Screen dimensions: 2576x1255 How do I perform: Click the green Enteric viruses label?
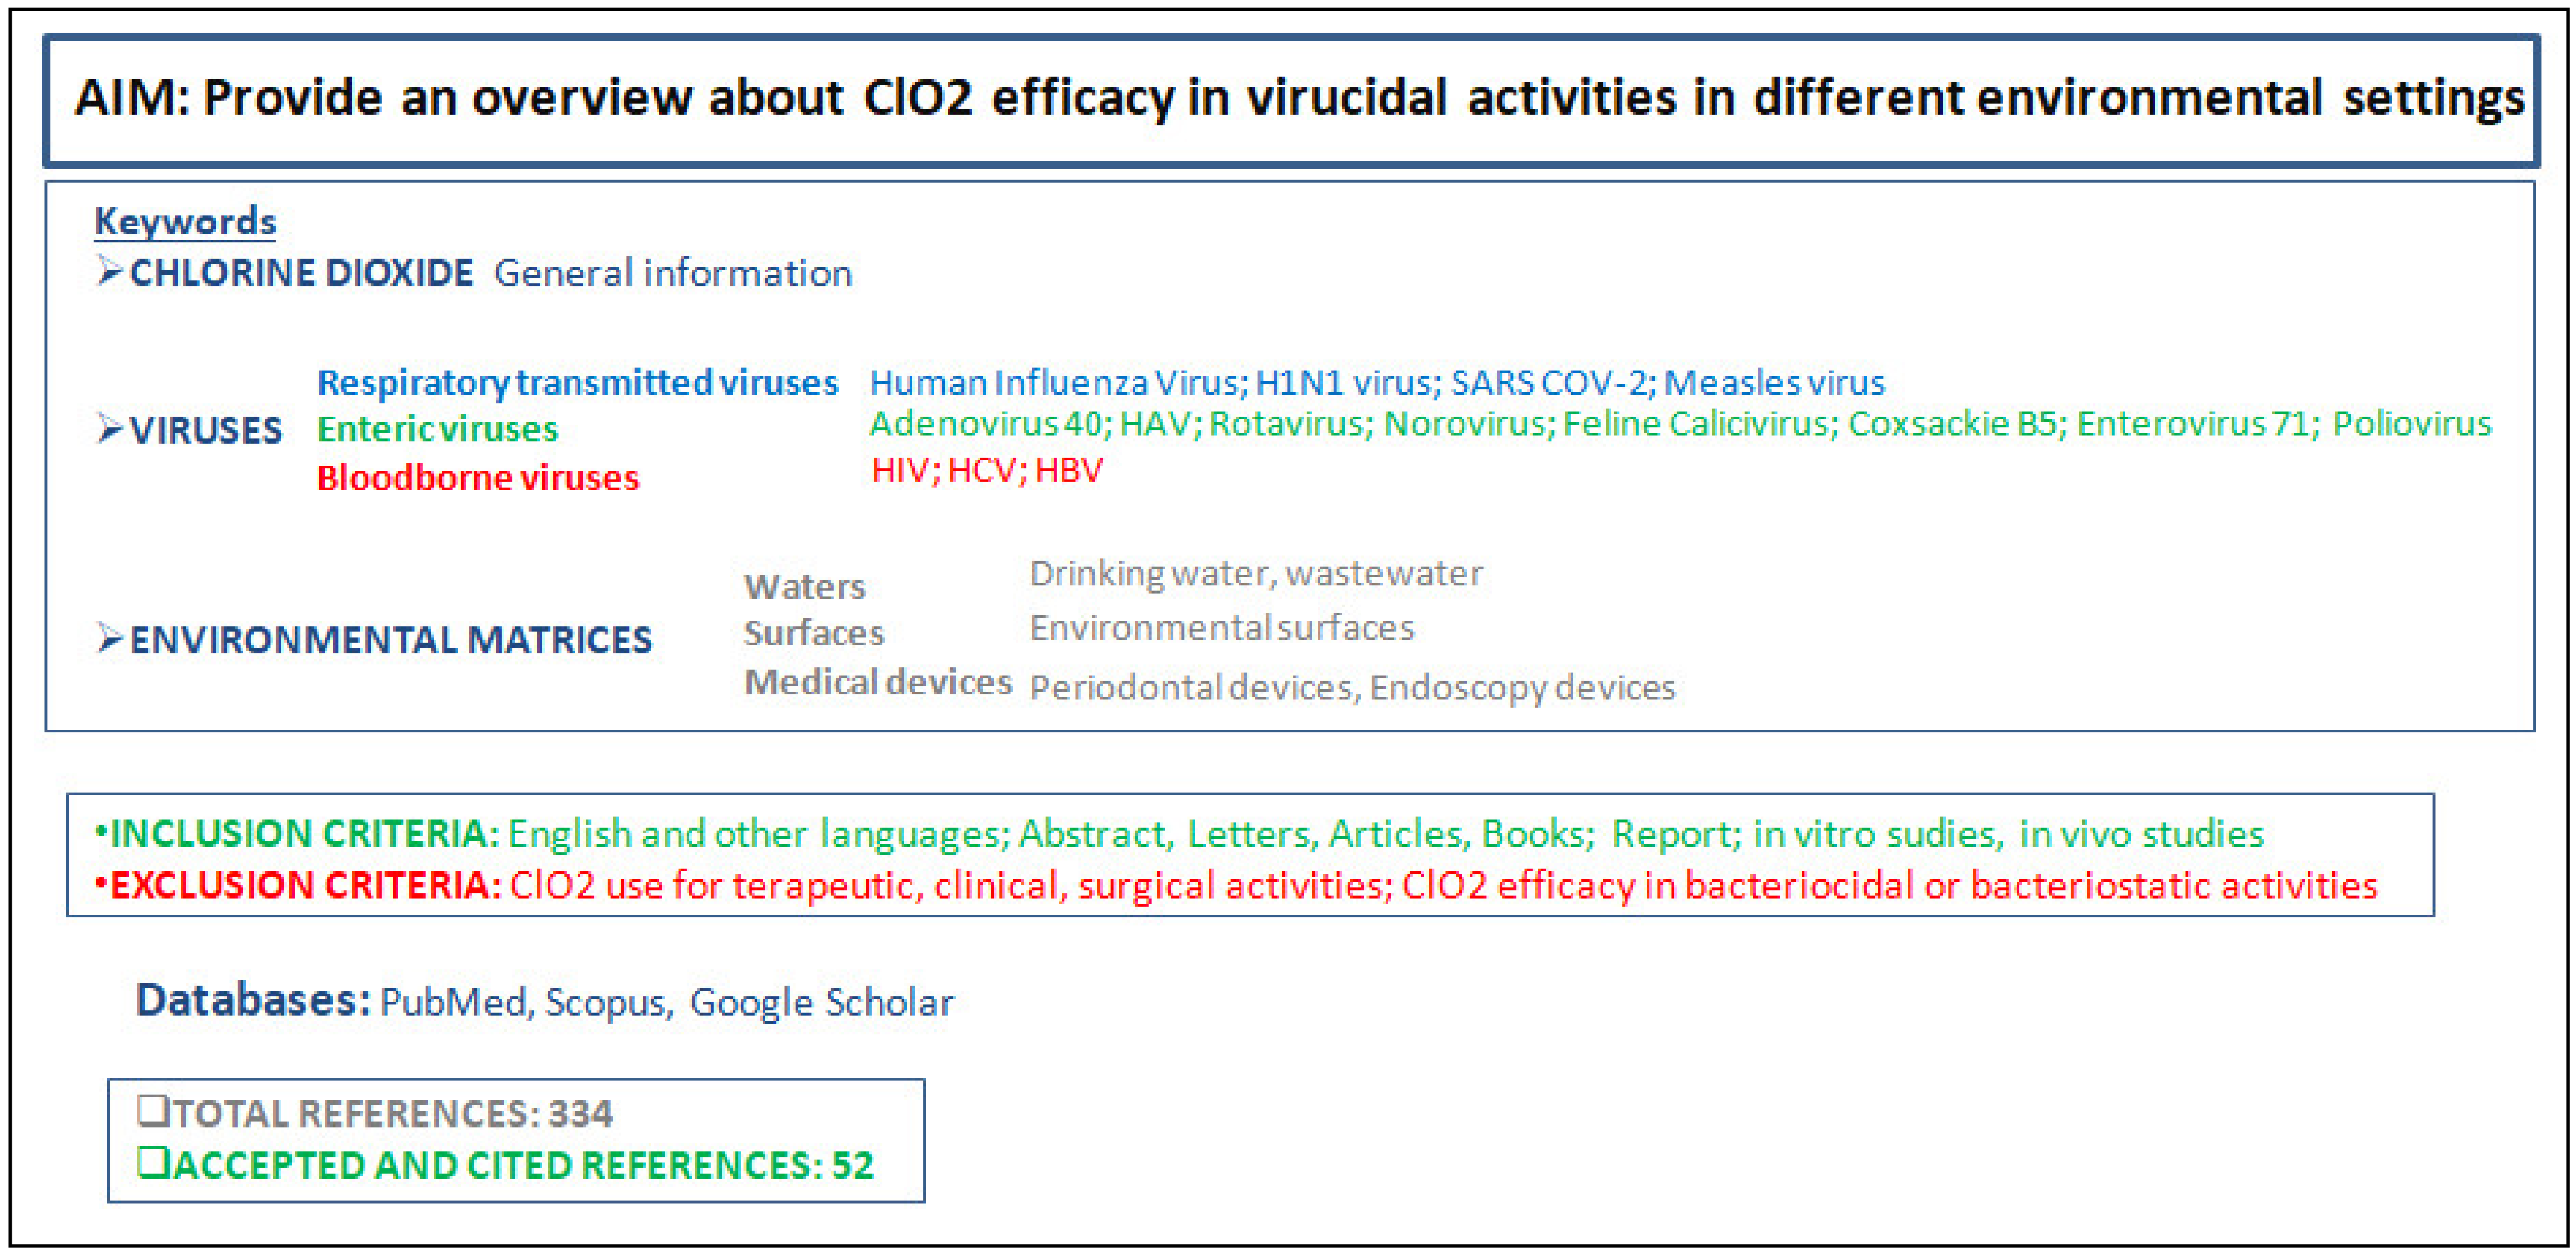437,429
